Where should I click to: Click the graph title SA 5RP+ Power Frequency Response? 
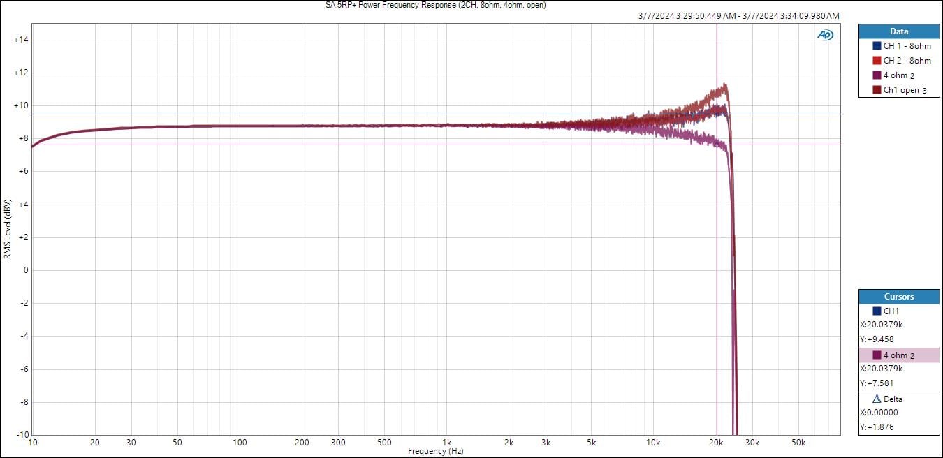coord(436,5)
